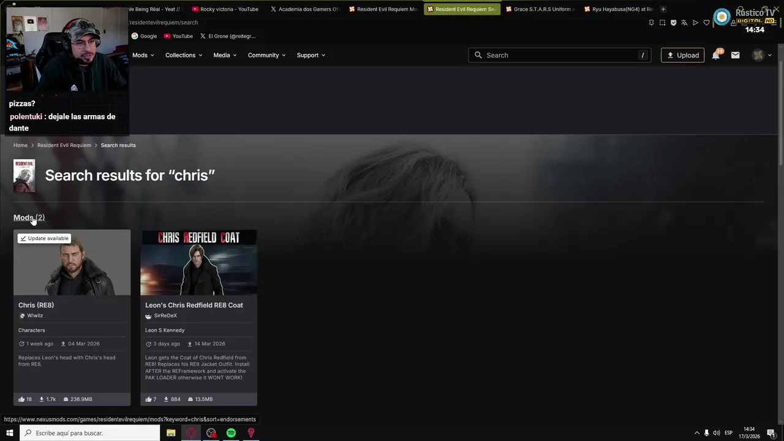Open the Google bookmark

click(x=144, y=36)
